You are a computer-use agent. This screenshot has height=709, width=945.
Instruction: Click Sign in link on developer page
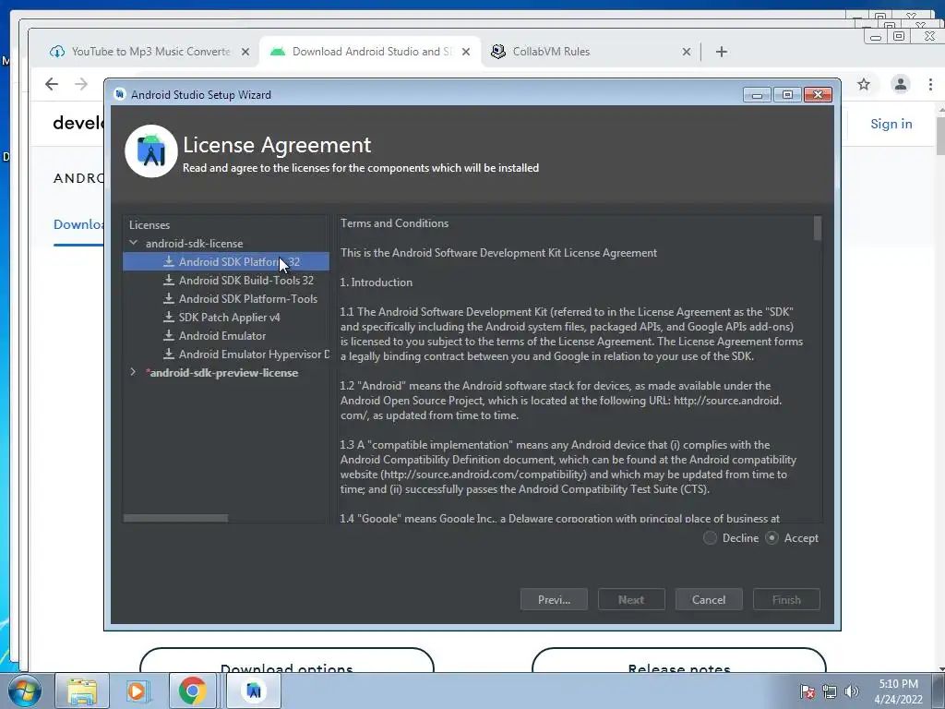click(891, 124)
